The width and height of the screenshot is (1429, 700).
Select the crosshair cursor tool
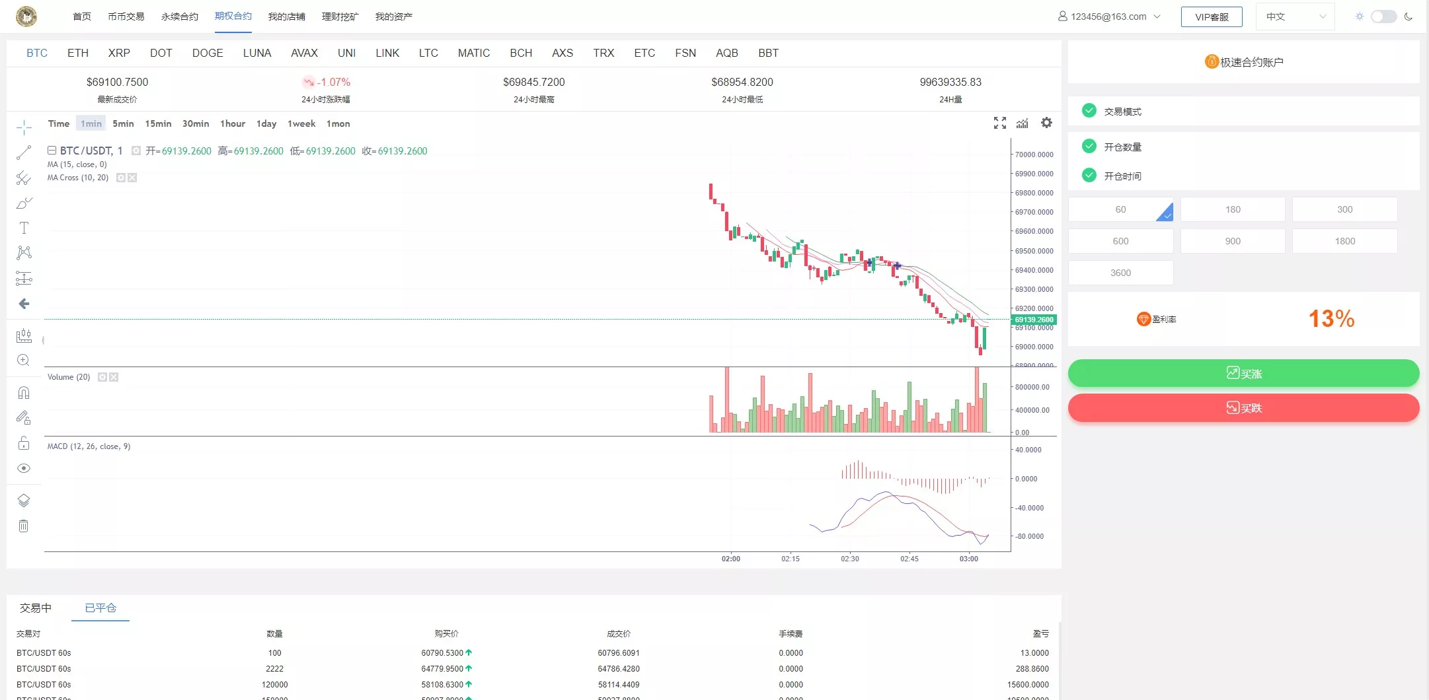pyautogui.click(x=24, y=127)
